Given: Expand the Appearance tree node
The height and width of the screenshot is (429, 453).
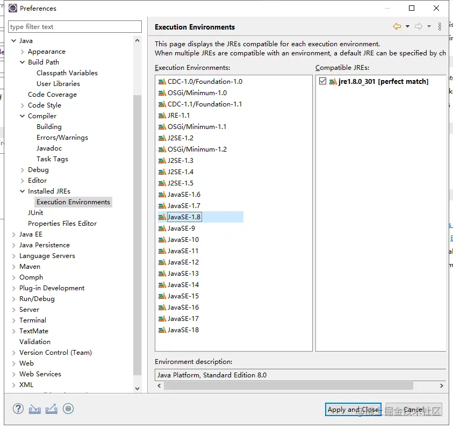Looking at the screenshot, I should coord(22,52).
